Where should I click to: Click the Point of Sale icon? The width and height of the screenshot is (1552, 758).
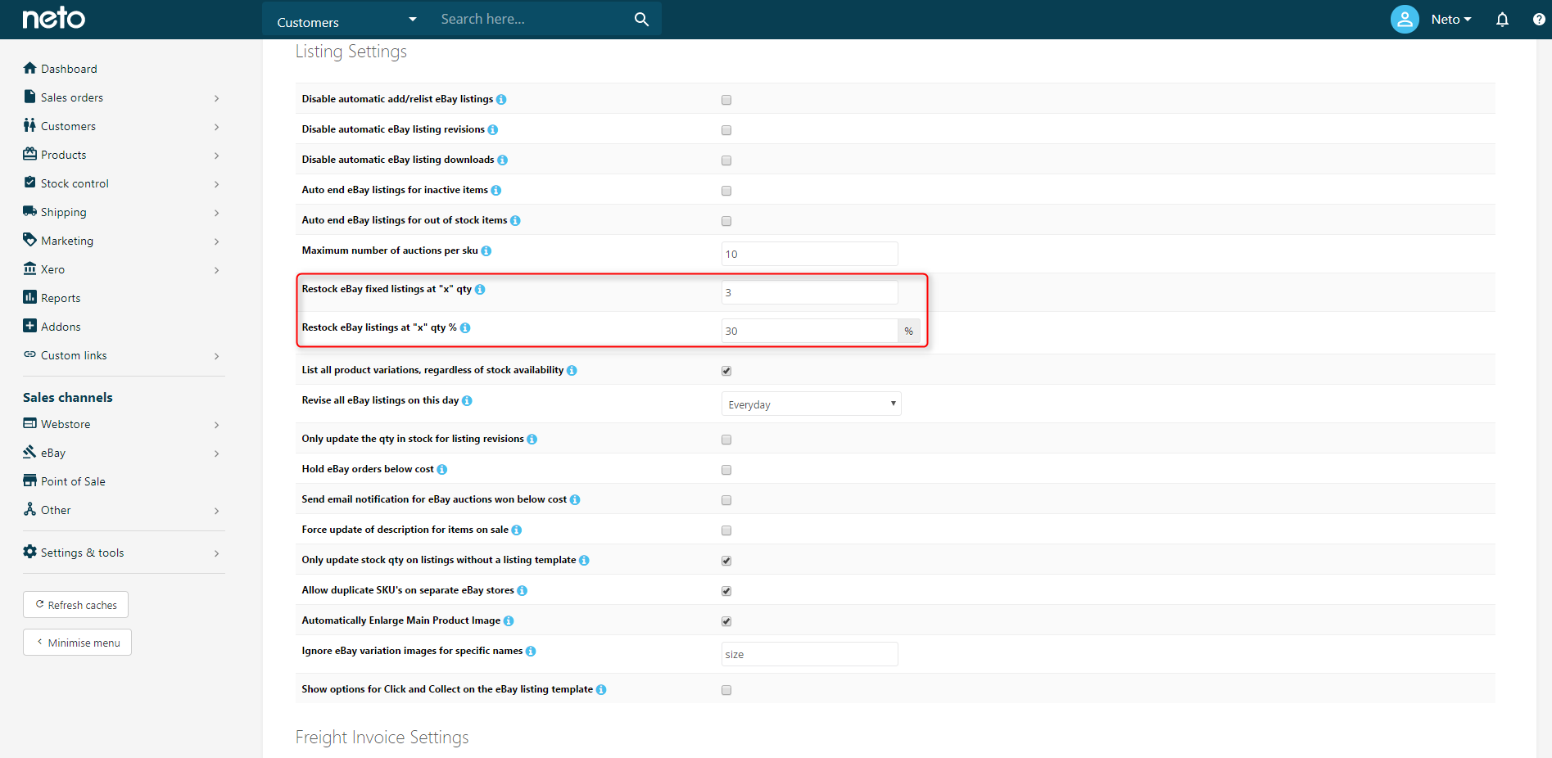(30, 481)
